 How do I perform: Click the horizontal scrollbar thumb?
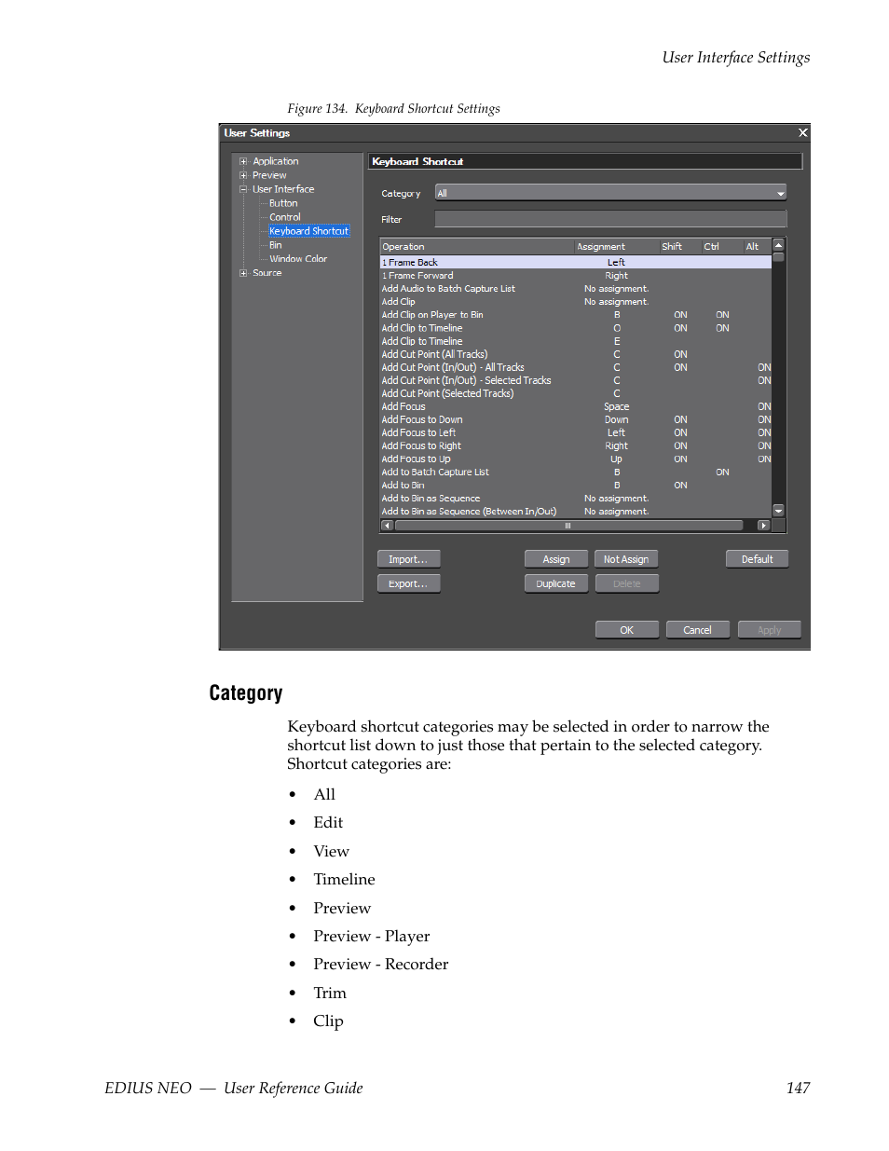tap(568, 526)
